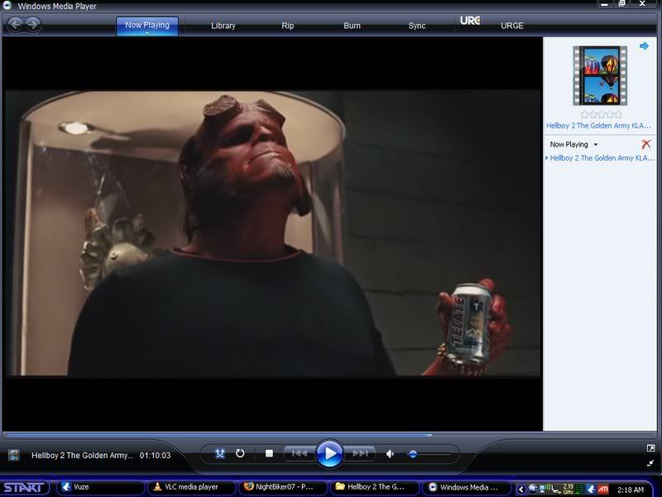Click the video icon beside the title
662x497 pixels.
tap(14, 455)
